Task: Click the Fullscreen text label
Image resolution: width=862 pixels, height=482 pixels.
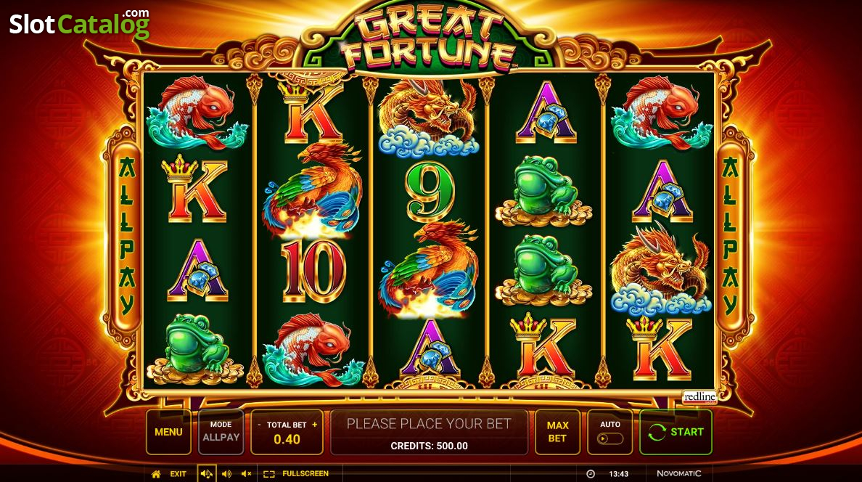Action: (x=305, y=474)
